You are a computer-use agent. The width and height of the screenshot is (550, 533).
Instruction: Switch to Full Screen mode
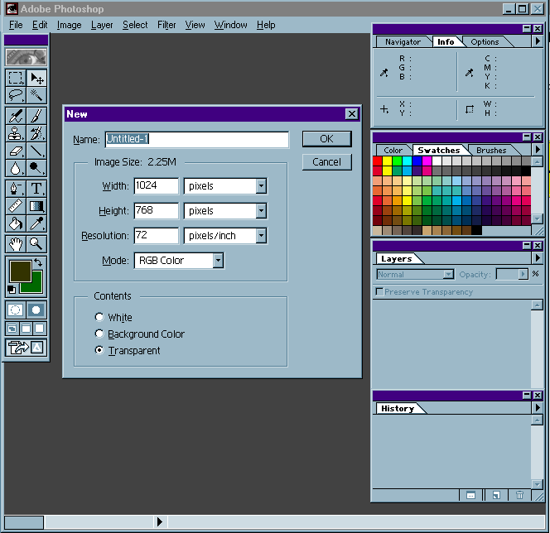coord(40,329)
